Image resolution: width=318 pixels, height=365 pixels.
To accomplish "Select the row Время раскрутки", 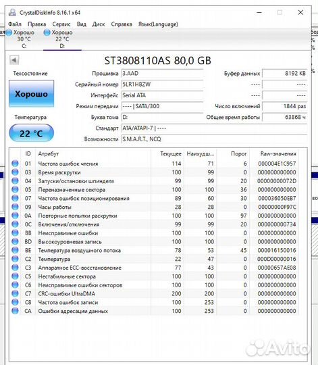I will (154, 172).
